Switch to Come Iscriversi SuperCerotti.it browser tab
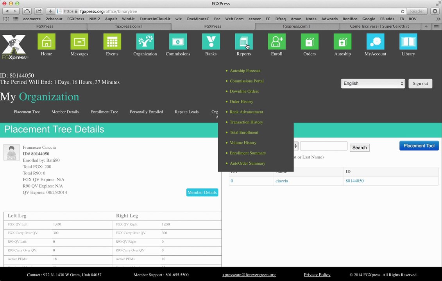Image resolution: width=442 pixels, height=281 pixels. pyautogui.click(x=379, y=26)
